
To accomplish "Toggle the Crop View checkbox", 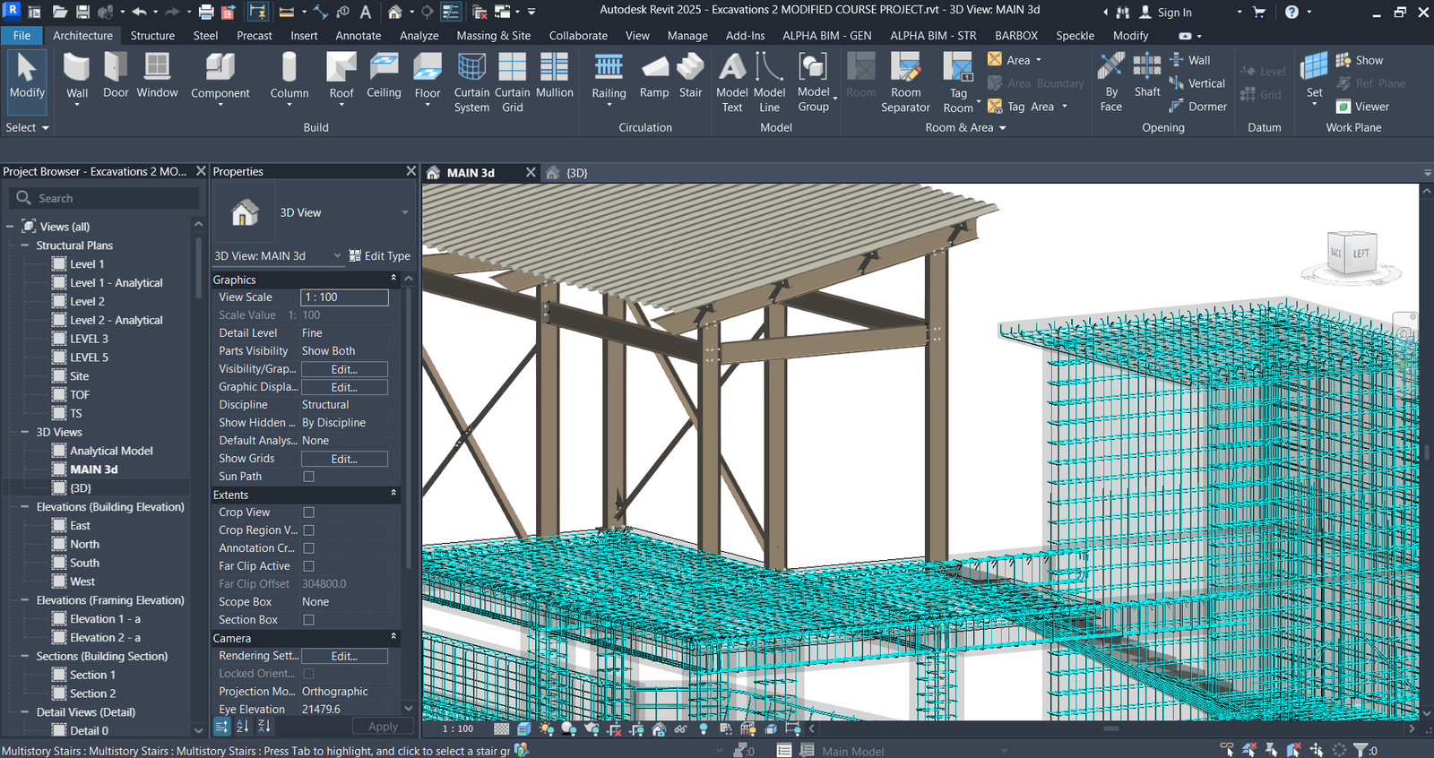I will tap(308, 513).
